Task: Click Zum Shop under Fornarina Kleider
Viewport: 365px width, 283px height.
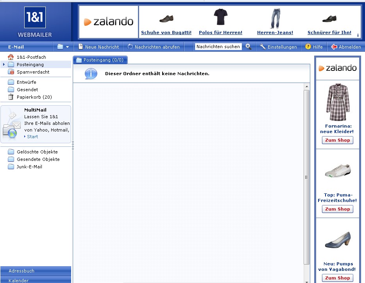Action: (338, 140)
